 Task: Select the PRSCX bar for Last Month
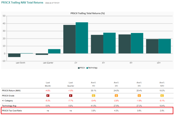14,55
